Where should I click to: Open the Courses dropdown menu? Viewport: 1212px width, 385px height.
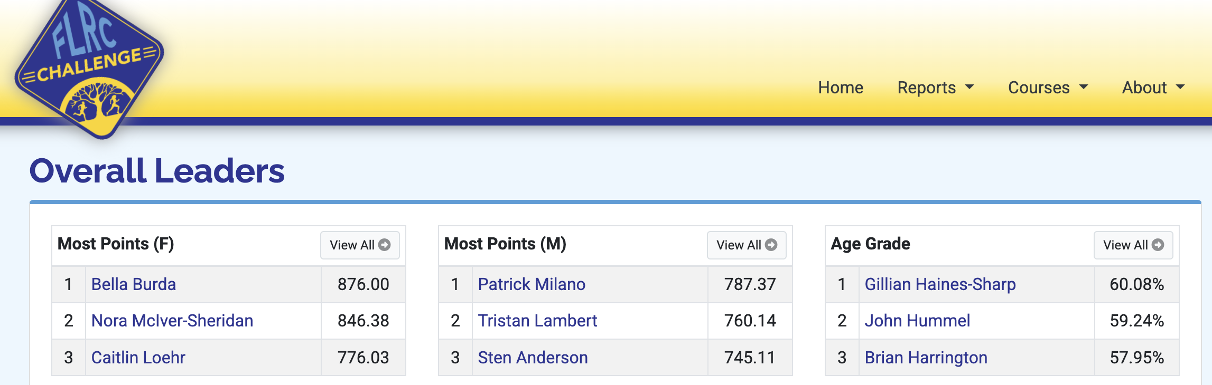click(x=1048, y=88)
